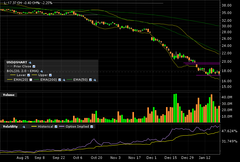This screenshot has width=240, height=162.
Task: Open EMA(200) settings wrench icon
Action: click(x=64, y=80)
